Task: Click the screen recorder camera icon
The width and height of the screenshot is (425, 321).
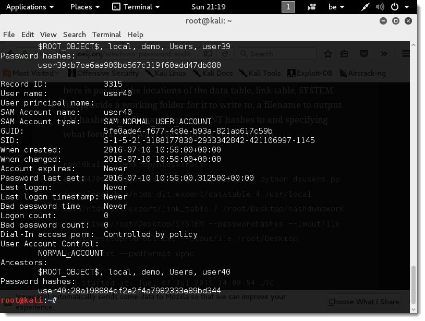Action: (312, 7)
